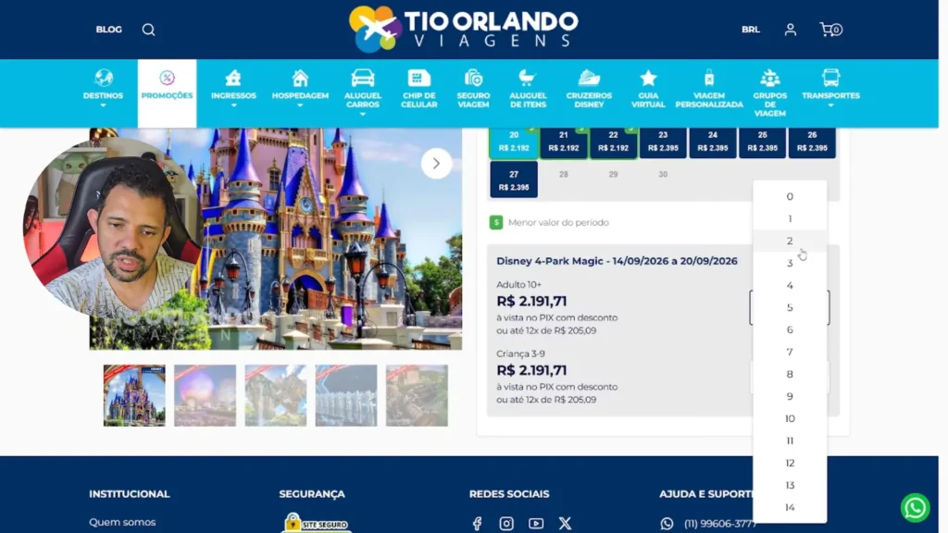Open the Facebook social icon

(477, 524)
